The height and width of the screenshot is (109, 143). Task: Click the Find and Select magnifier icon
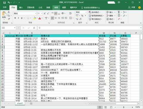pos(124,16)
